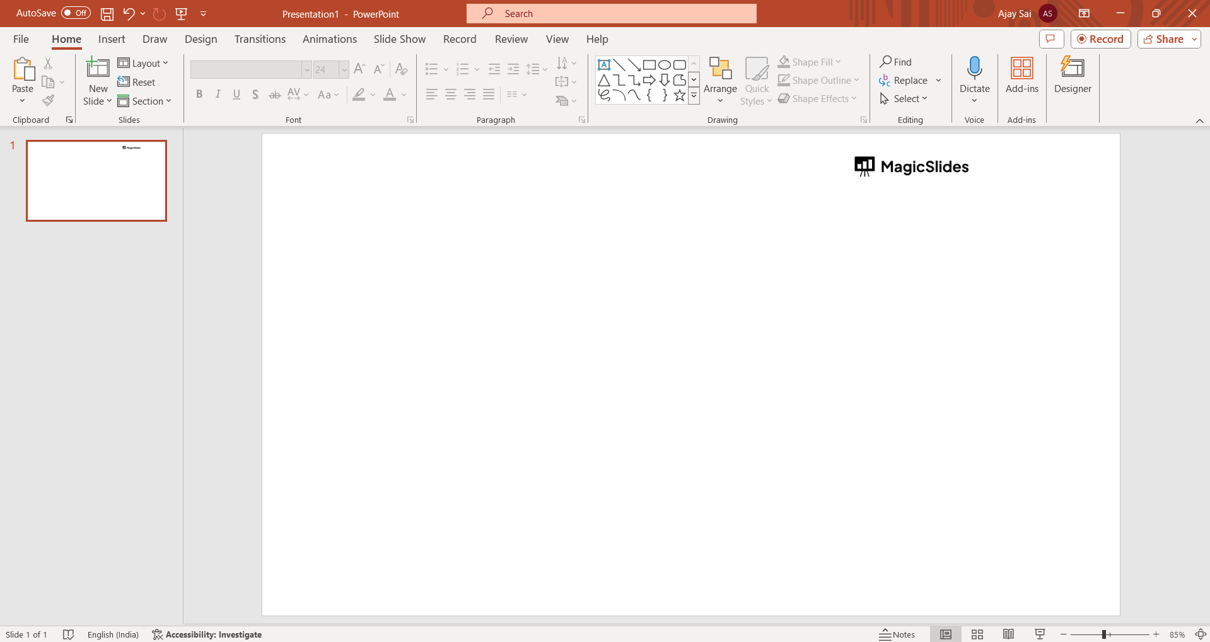The height and width of the screenshot is (642, 1210).
Task: Toggle AutoSave switch on
Action: point(76,13)
